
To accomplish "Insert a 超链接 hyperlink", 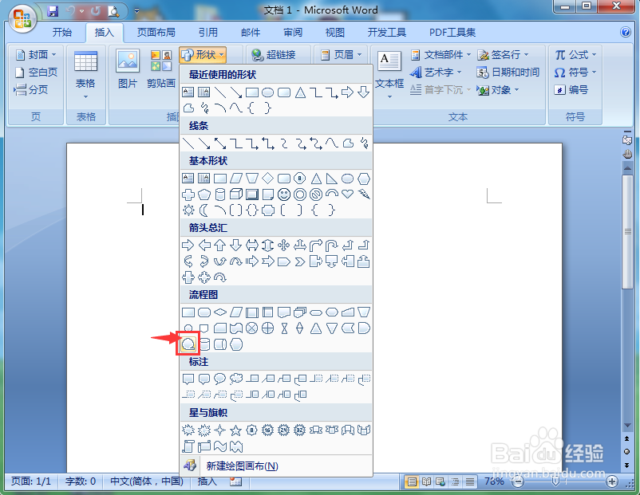I will coord(274,55).
